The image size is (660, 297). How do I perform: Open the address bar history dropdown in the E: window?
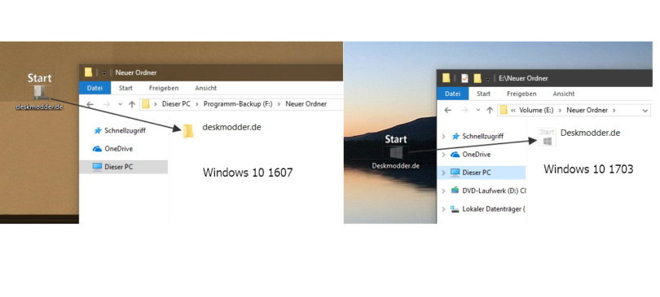(x=645, y=111)
